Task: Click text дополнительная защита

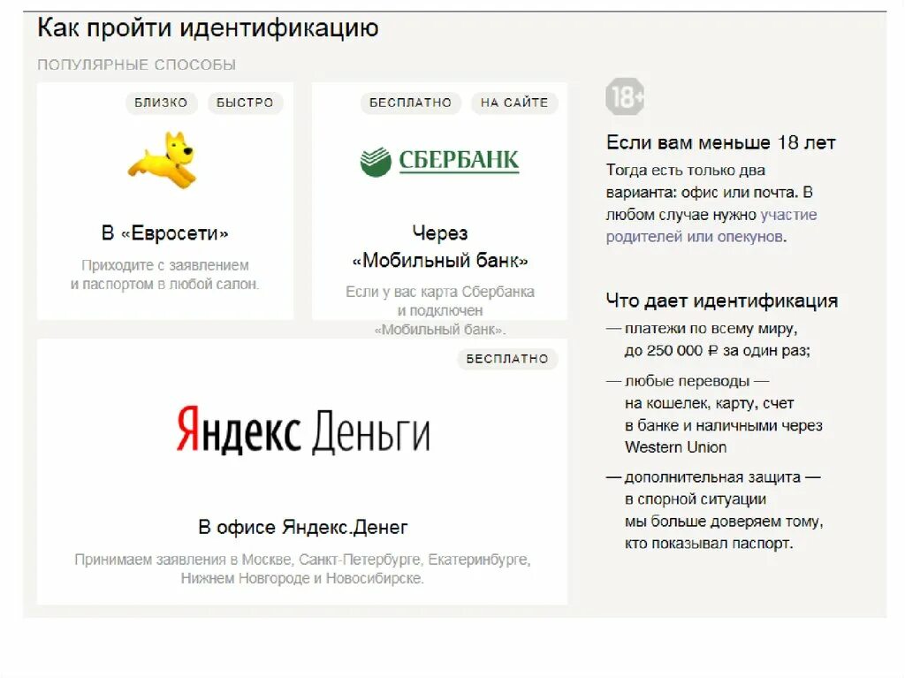Action: point(712,477)
